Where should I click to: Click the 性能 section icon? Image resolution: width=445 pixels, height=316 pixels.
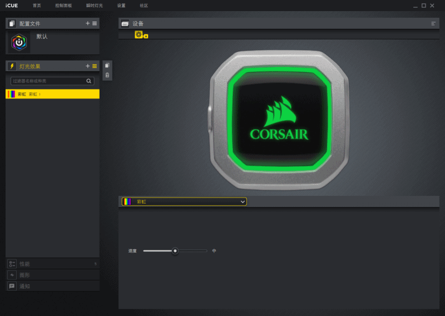pyautogui.click(x=12, y=264)
